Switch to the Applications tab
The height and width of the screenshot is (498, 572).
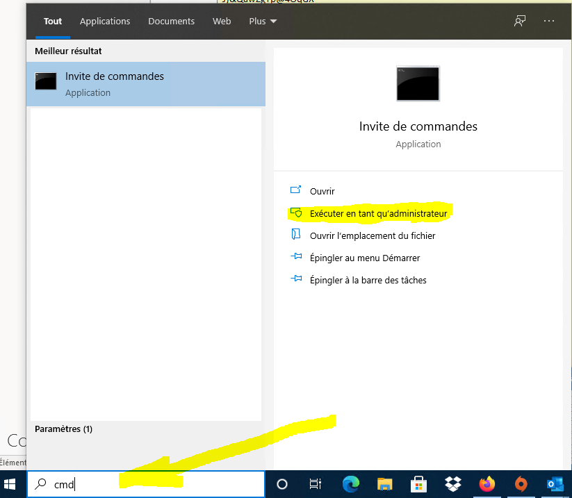(x=105, y=21)
